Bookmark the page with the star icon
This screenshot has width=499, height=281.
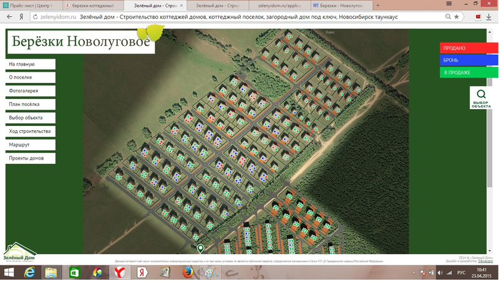[x=457, y=17]
